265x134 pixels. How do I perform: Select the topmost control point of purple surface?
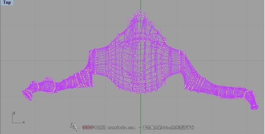140,11
